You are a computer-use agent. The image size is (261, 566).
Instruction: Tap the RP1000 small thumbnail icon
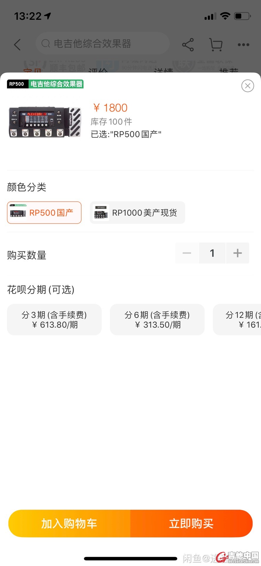pyautogui.click(x=101, y=213)
